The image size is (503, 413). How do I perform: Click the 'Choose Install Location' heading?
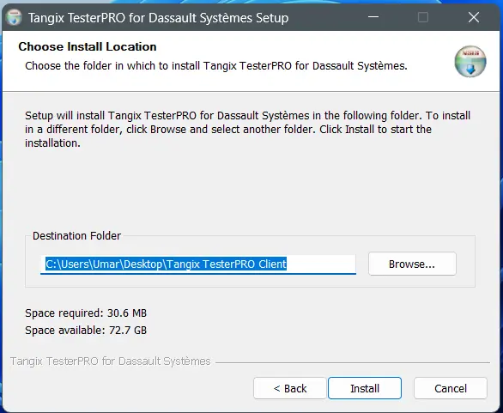[x=88, y=46]
